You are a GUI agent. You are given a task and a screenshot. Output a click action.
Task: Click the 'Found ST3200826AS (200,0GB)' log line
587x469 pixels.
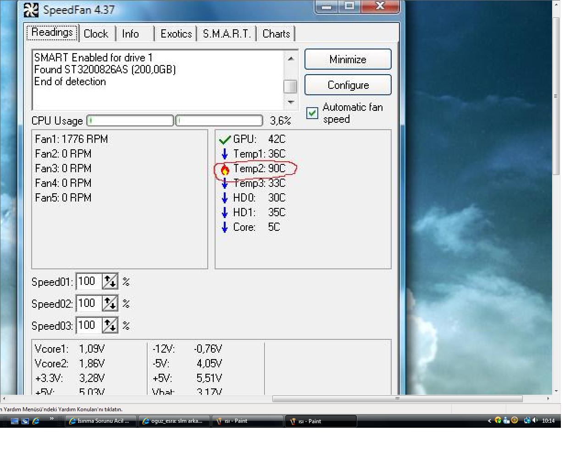click(x=105, y=70)
